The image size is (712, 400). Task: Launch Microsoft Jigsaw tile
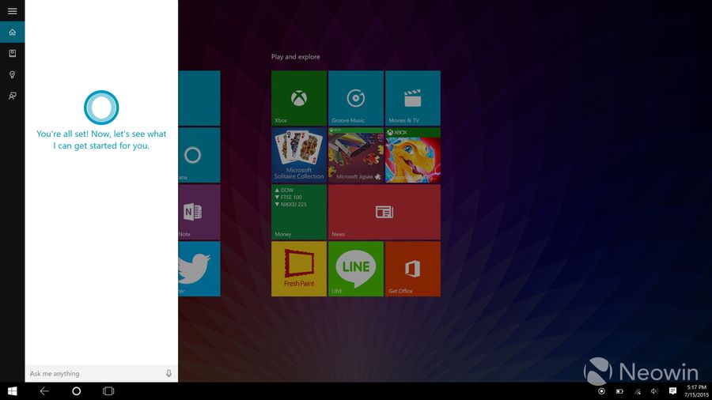pyautogui.click(x=355, y=155)
